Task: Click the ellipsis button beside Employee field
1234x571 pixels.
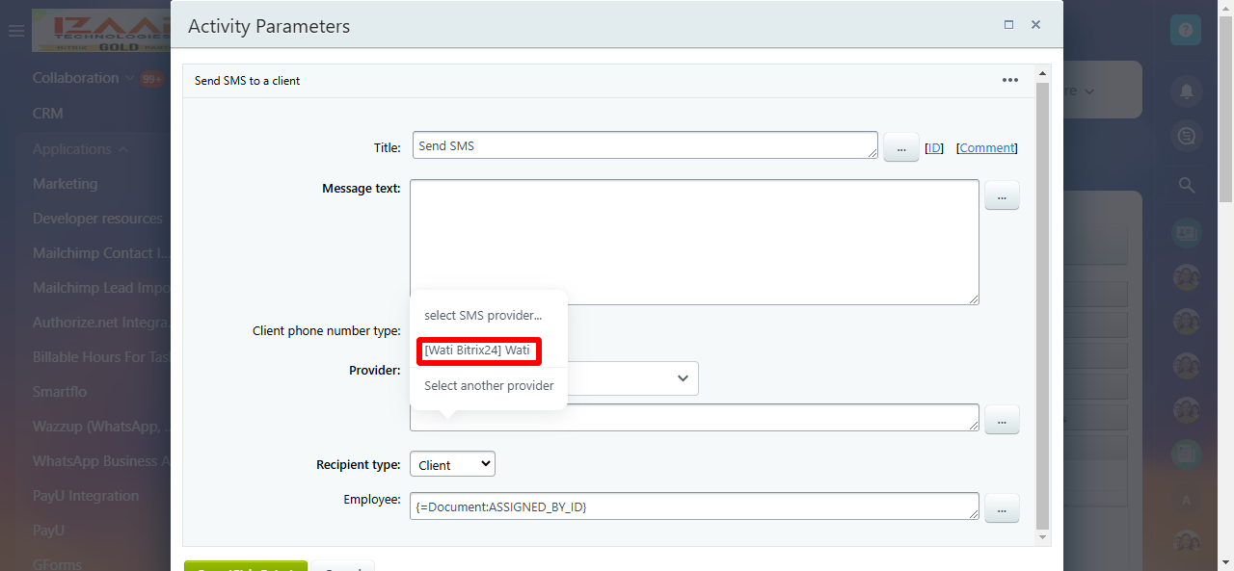Action: pos(1001,507)
